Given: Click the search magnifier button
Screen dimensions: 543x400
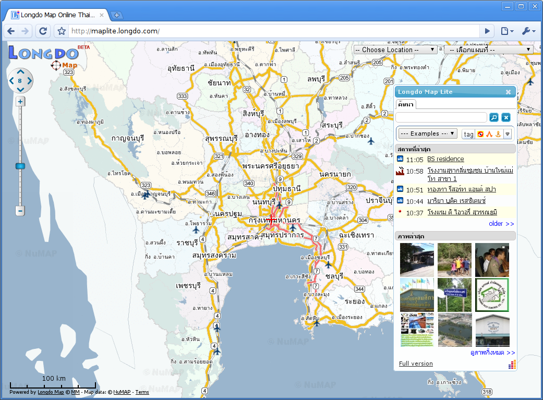Looking at the screenshot, I should point(494,117).
